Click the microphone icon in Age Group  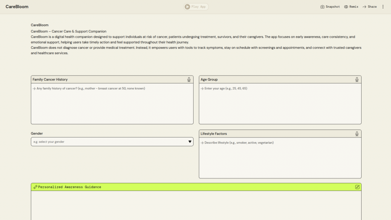[357, 79]
